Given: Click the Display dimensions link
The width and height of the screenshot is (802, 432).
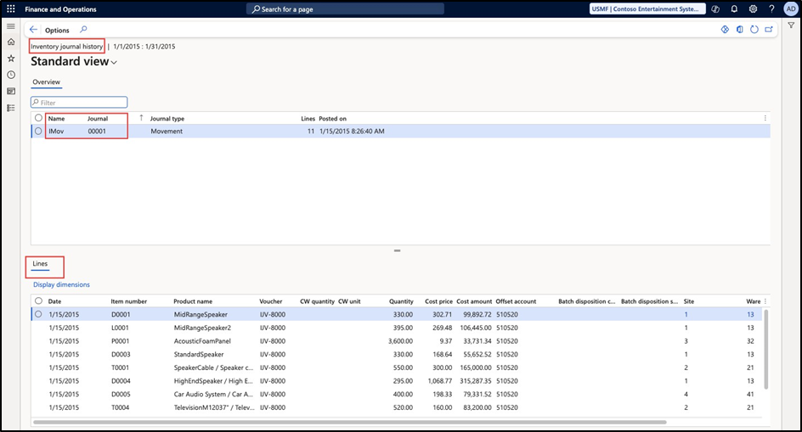Looking at the screenshot, I should 61,284.
